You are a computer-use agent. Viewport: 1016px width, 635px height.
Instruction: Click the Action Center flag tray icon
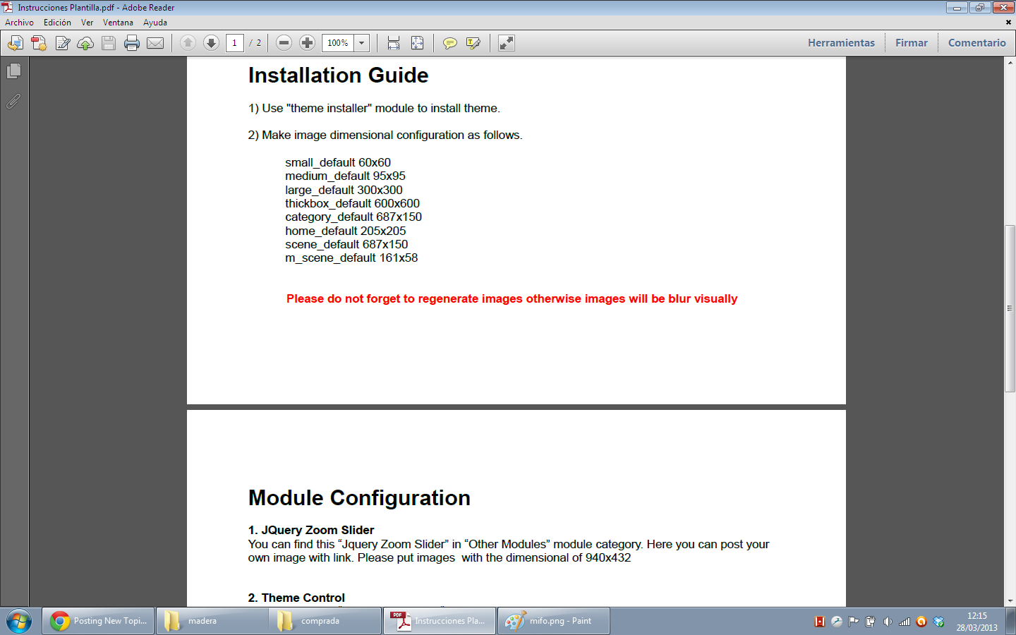point(854,622)
